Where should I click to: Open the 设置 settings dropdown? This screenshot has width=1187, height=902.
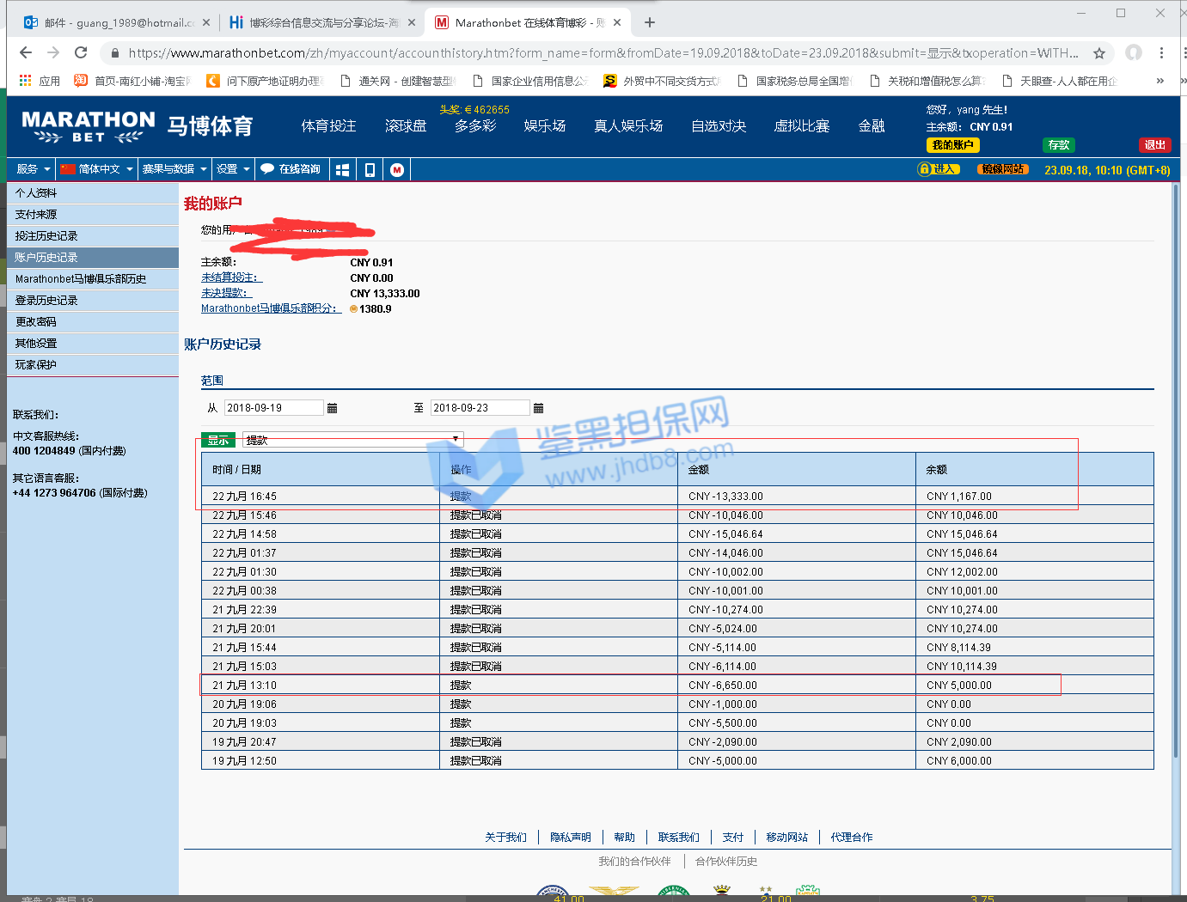pyautogui.click(x=233, y=169)
